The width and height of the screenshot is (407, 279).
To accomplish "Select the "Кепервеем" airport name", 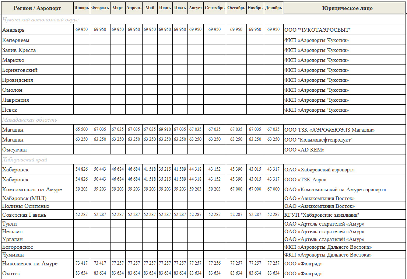I will tap(16, 40).
